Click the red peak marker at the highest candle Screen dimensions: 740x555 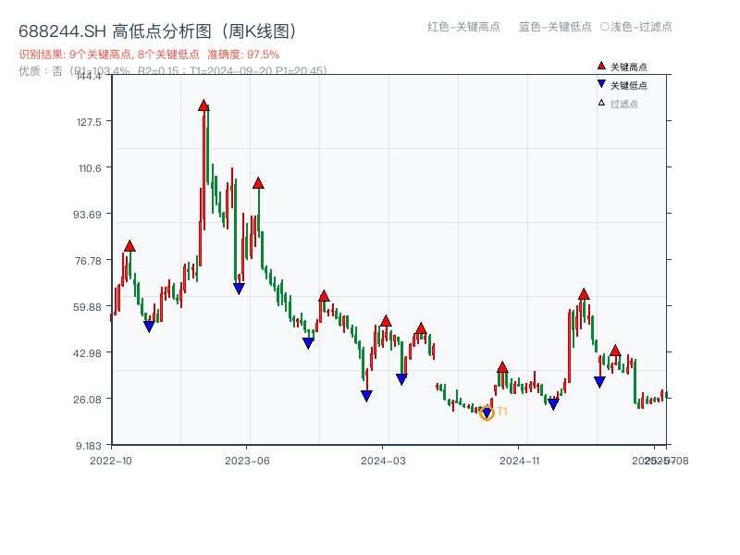(x=203, y=106)
